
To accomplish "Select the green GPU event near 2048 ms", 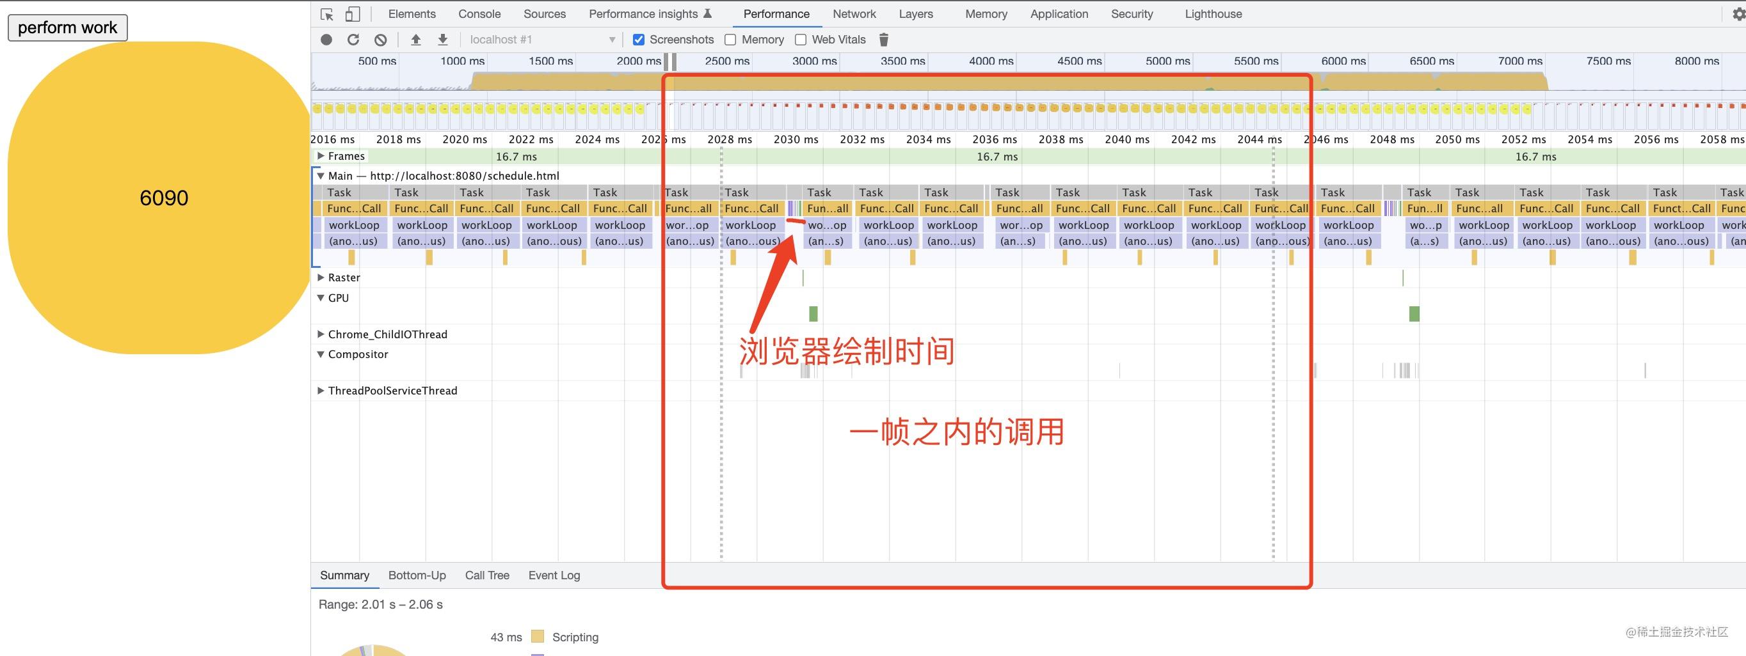I will tap(1414, 313).
